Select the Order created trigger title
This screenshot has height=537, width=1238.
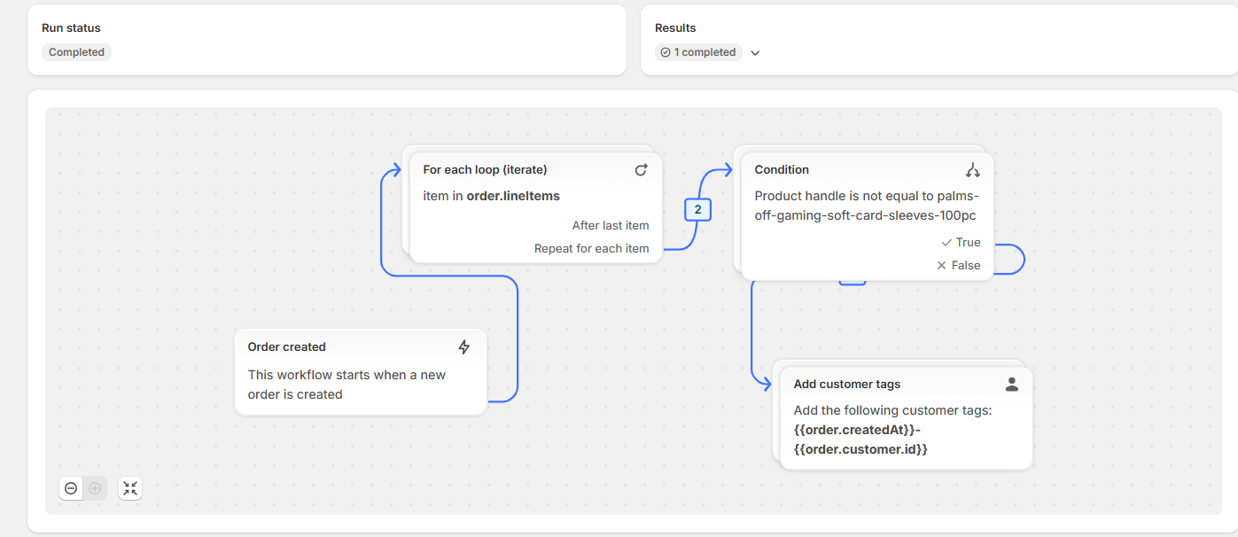point(286,346)
